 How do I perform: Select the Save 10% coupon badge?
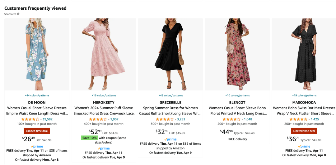[90, 138]
